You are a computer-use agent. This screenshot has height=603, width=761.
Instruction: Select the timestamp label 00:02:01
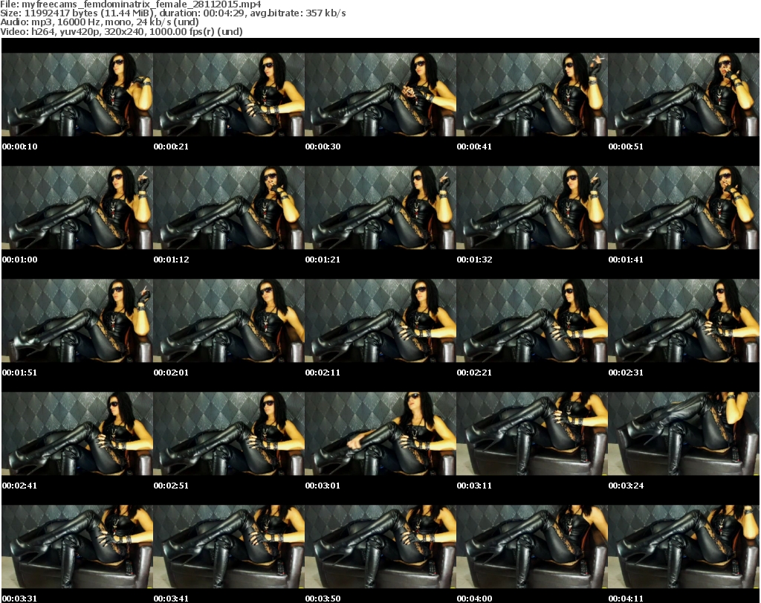click(171, 373)
